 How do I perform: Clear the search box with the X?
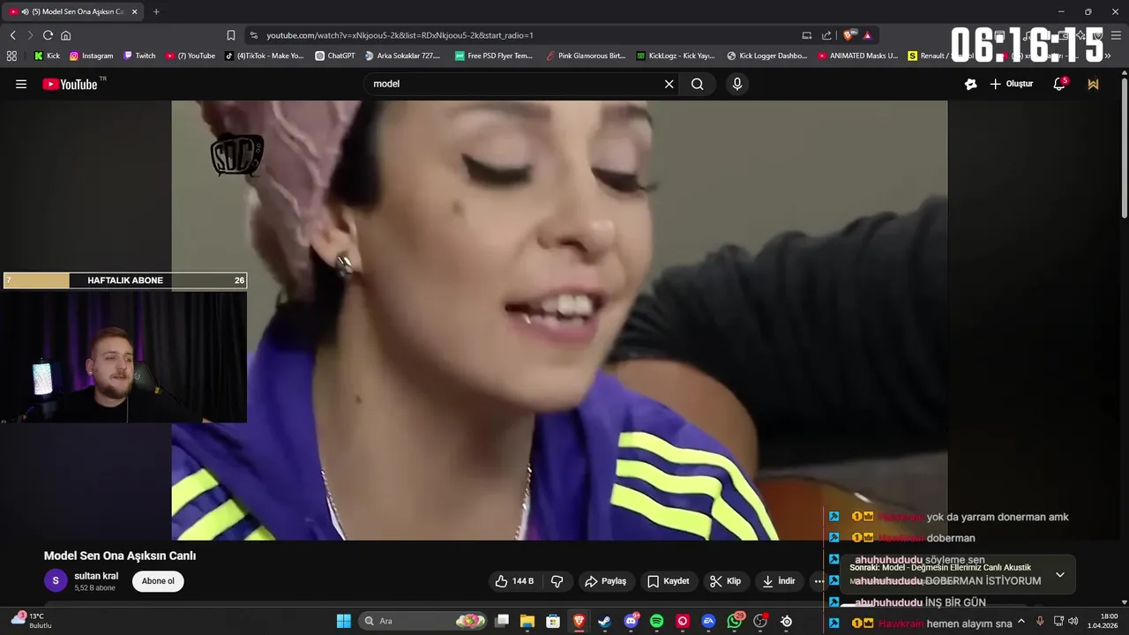[669, 84]
